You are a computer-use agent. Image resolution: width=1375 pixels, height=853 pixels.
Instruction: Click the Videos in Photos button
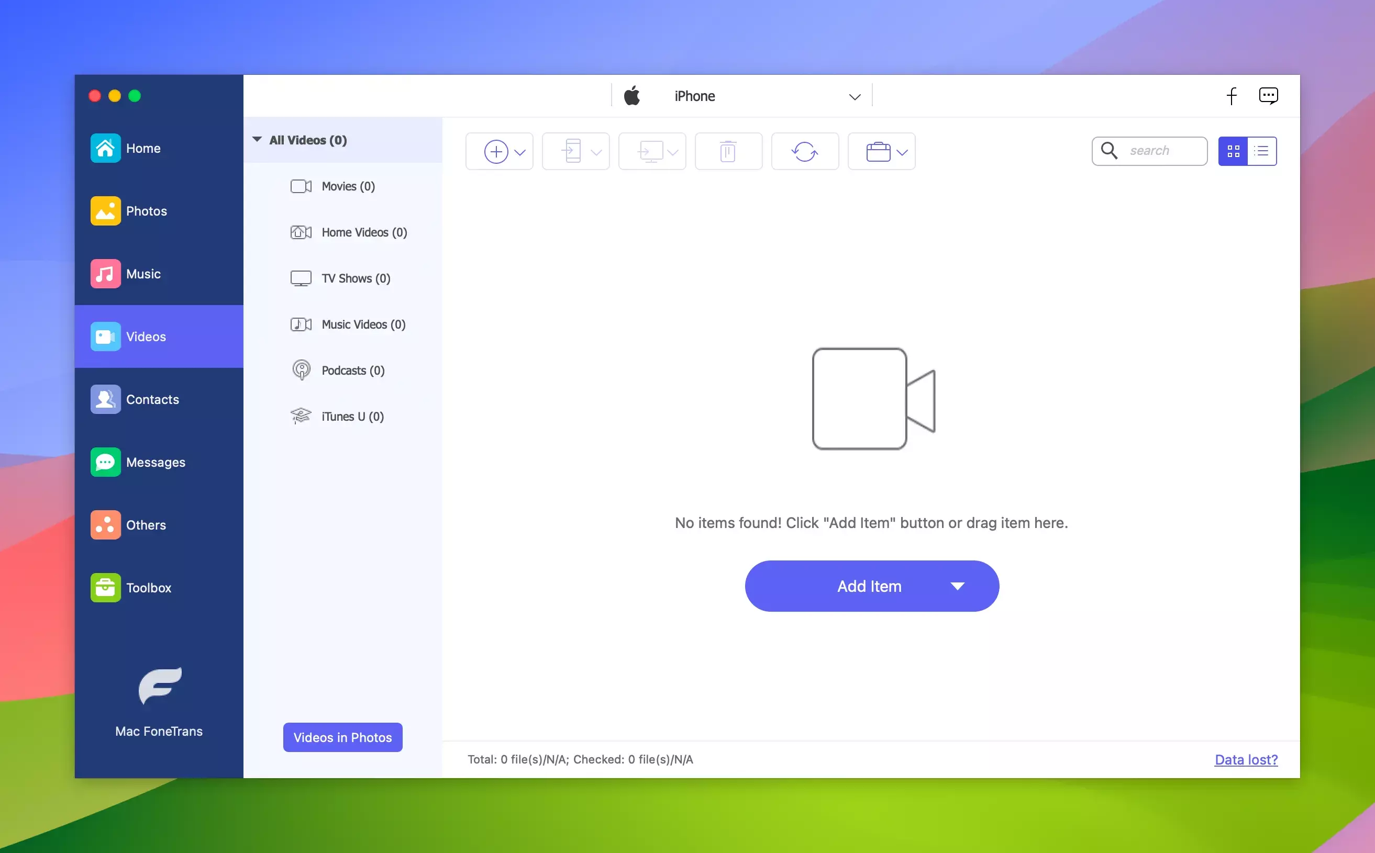click(342, 737)
